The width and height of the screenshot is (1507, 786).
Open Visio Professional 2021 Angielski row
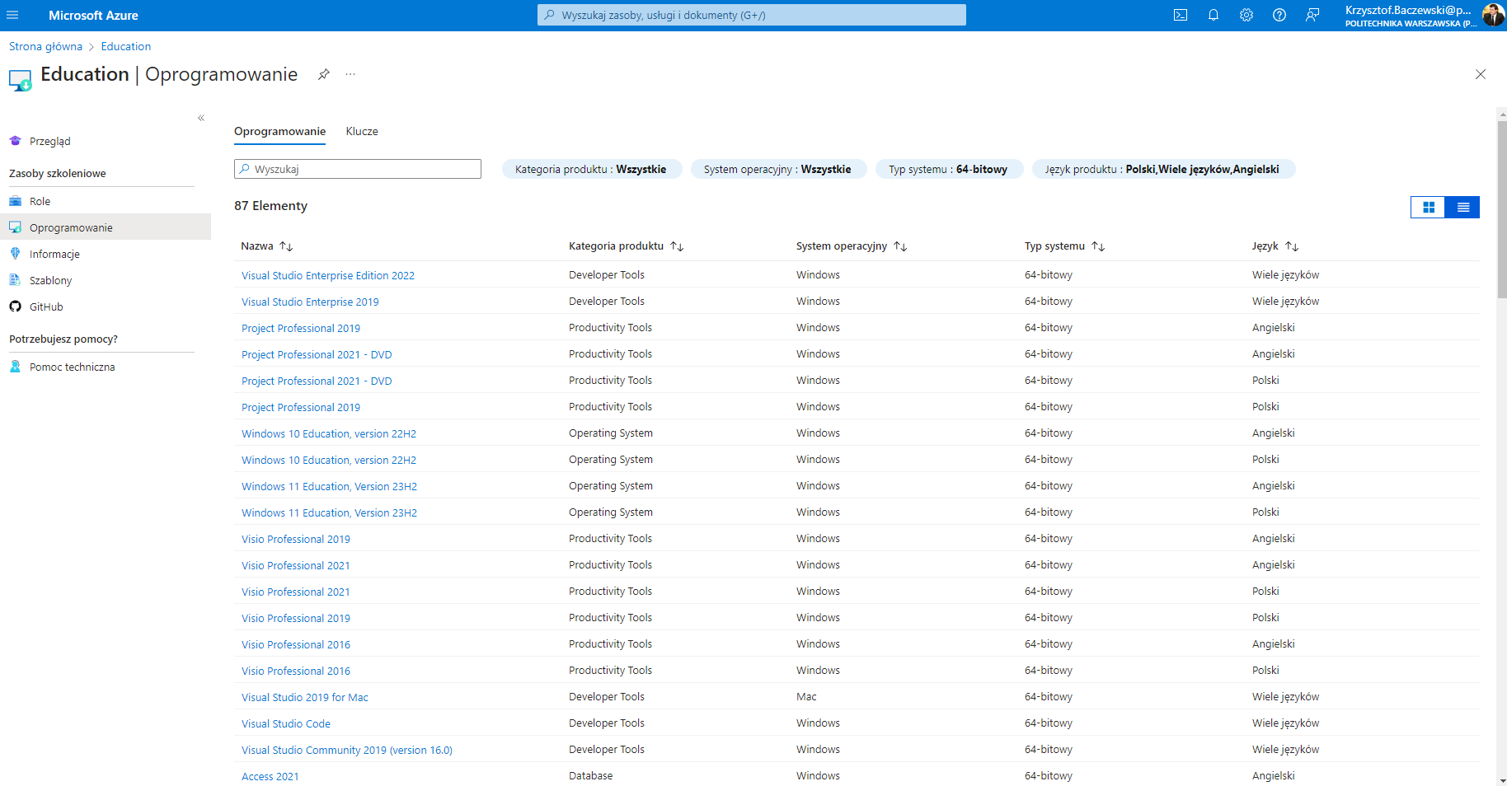(296, 565)
